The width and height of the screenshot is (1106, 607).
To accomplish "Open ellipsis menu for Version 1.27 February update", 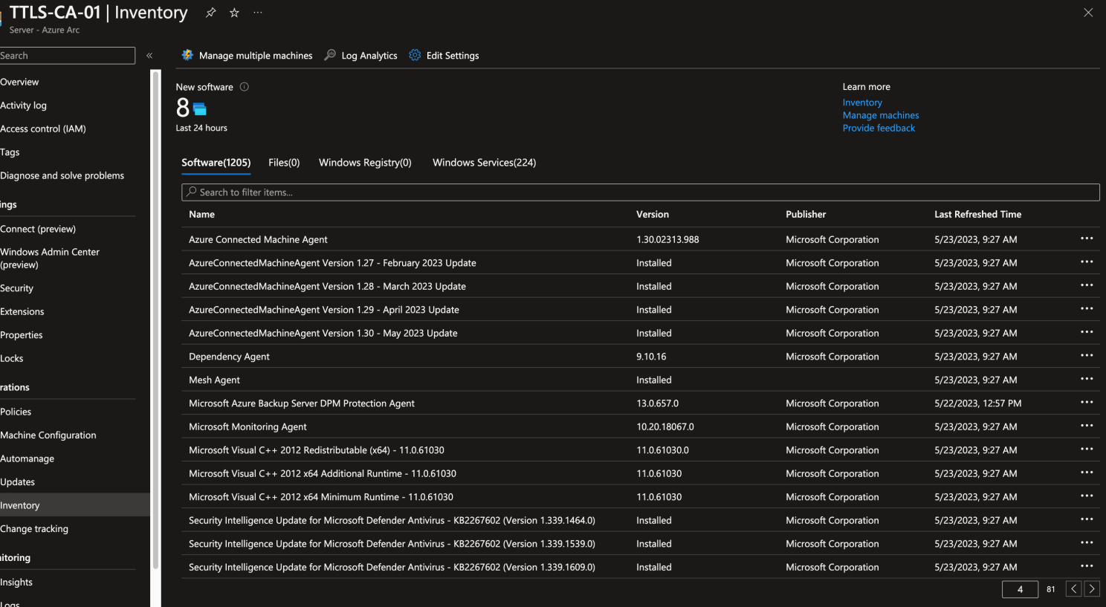I will pos(1087,262).
